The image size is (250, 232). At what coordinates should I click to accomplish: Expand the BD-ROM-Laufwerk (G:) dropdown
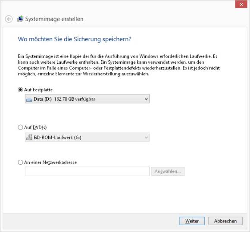(x=87, y=137)
